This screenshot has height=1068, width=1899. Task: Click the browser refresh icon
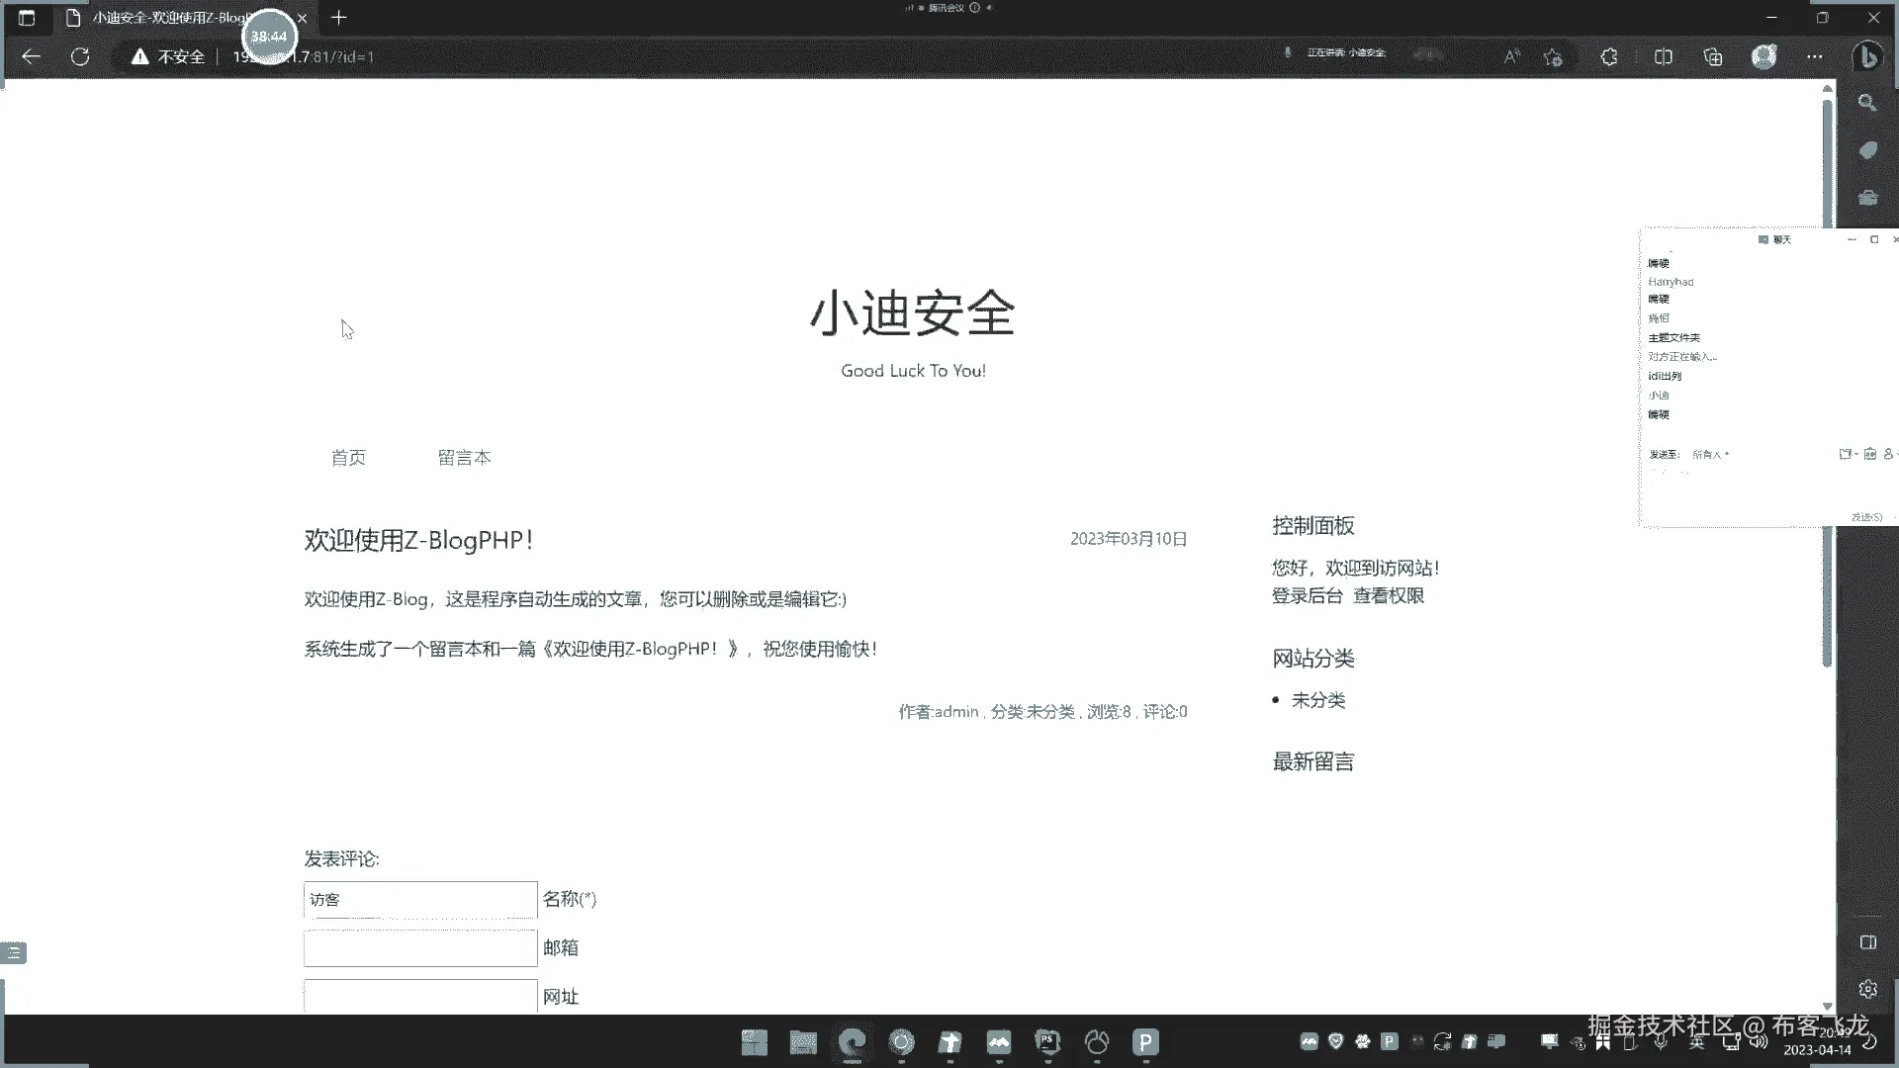coord(80,56)
